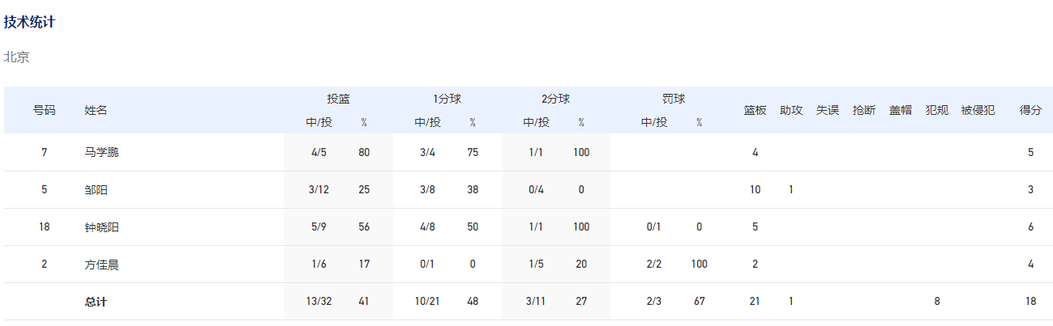Click the 投篮 column header

pyautogui.click(x=339, y=99)
